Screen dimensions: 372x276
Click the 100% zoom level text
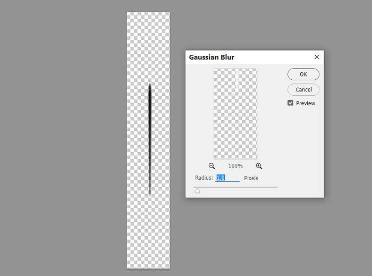235,166
